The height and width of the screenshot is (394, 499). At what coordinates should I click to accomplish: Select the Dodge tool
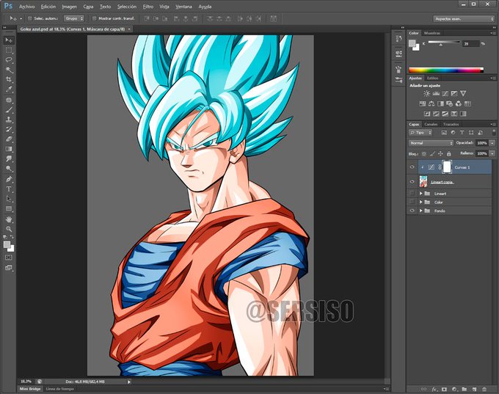pos(9,169)
